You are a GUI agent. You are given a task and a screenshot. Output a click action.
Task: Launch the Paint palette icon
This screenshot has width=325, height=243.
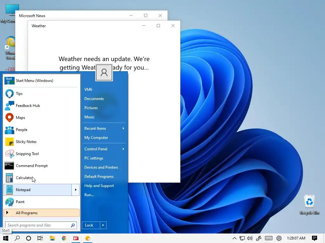[x=9, y=202]
